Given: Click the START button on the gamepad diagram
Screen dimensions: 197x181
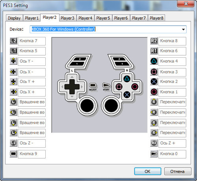Looking at the screenshot, I should (x=106, y=85).
